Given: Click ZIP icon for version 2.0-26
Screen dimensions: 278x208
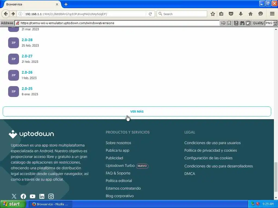Looking at the screenshot, I should coord(14,75).
